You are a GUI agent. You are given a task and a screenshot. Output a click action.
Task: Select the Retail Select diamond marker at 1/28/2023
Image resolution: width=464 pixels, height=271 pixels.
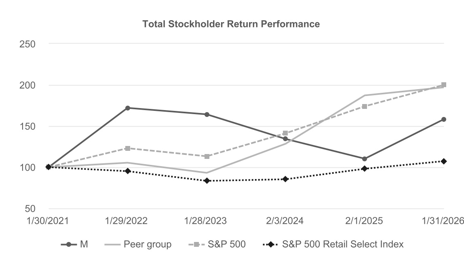[x=207, y=181]
